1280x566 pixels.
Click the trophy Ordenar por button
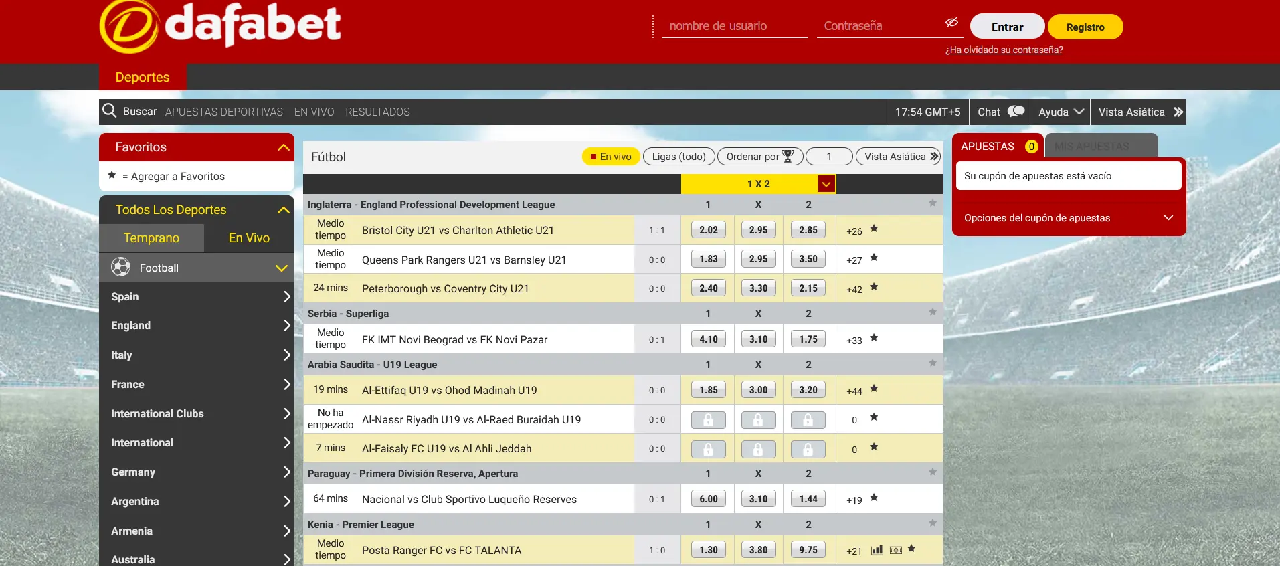click(x=760, y=157)
